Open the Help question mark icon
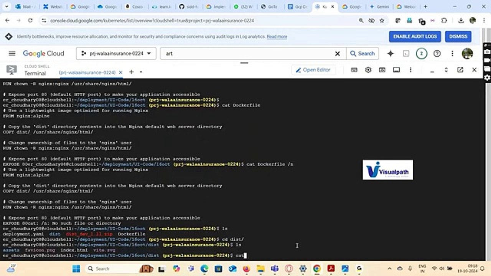The width and height of the screenshot is (491, 276). pyautogui.click(x=437, y=54)
